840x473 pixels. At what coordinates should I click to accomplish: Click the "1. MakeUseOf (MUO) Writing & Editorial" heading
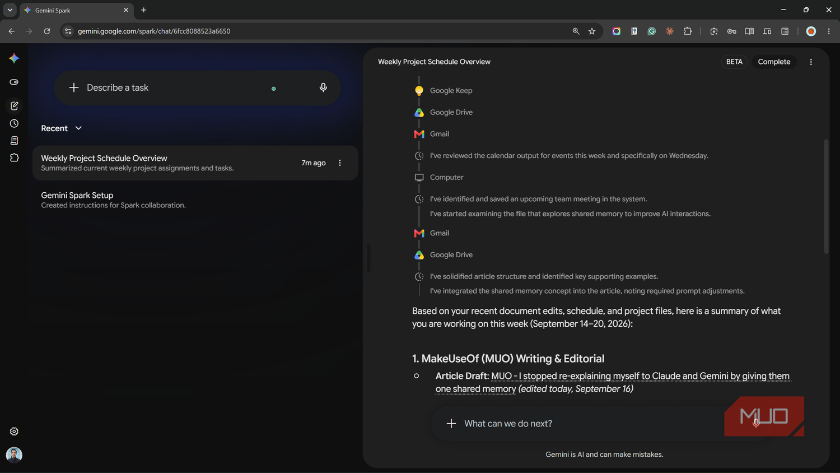508,359
